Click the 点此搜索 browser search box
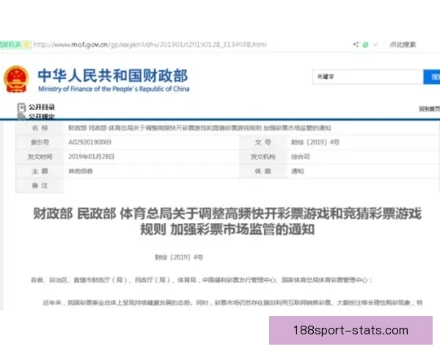This screenshot has height=352, width=440. click(403, 44)
